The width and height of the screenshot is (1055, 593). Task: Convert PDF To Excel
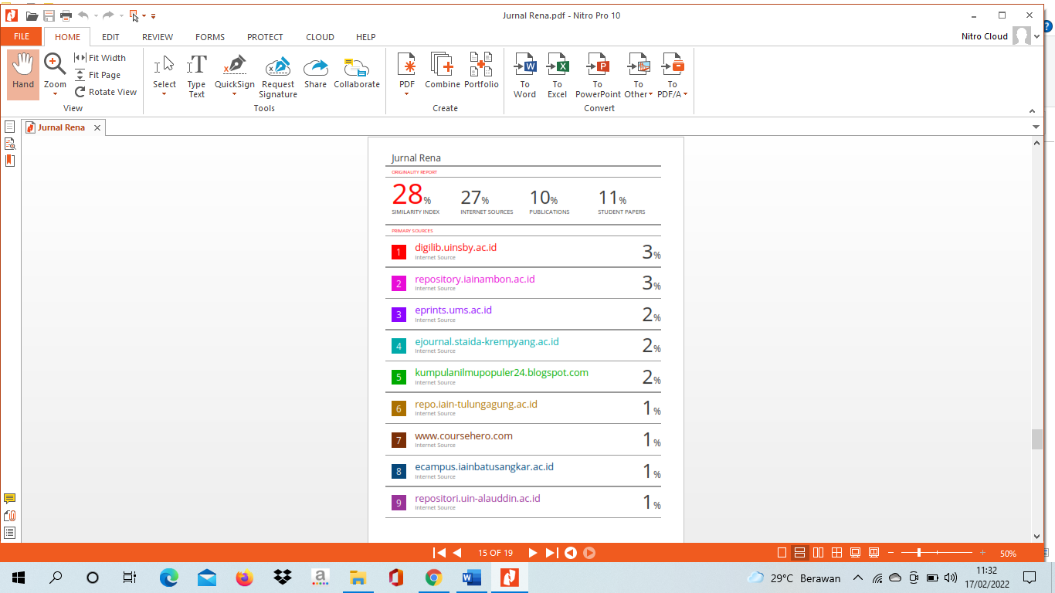click(557, 75)
